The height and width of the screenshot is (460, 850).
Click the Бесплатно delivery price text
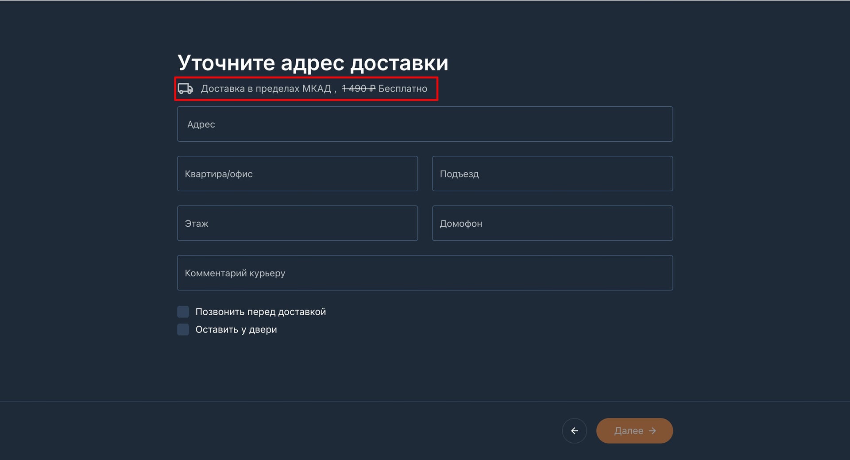[x=403, y=89]
